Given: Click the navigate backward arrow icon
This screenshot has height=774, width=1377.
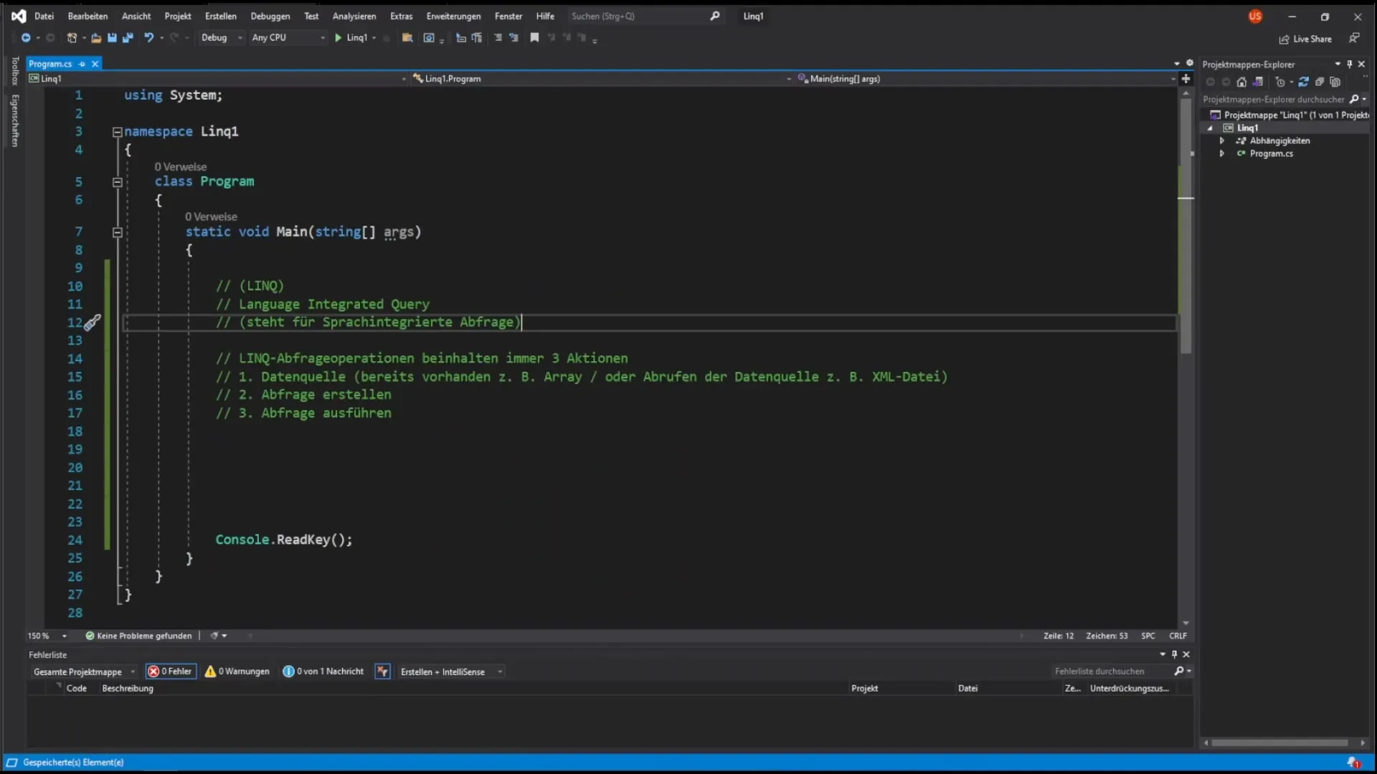Looking at the screenshot, I should [26, 38].
